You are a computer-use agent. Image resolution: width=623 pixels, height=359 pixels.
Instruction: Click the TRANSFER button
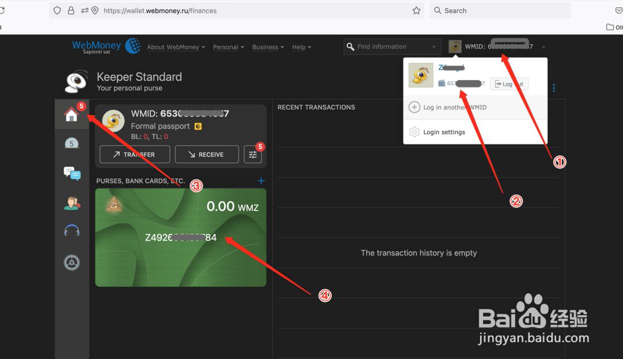pos(135,154)
